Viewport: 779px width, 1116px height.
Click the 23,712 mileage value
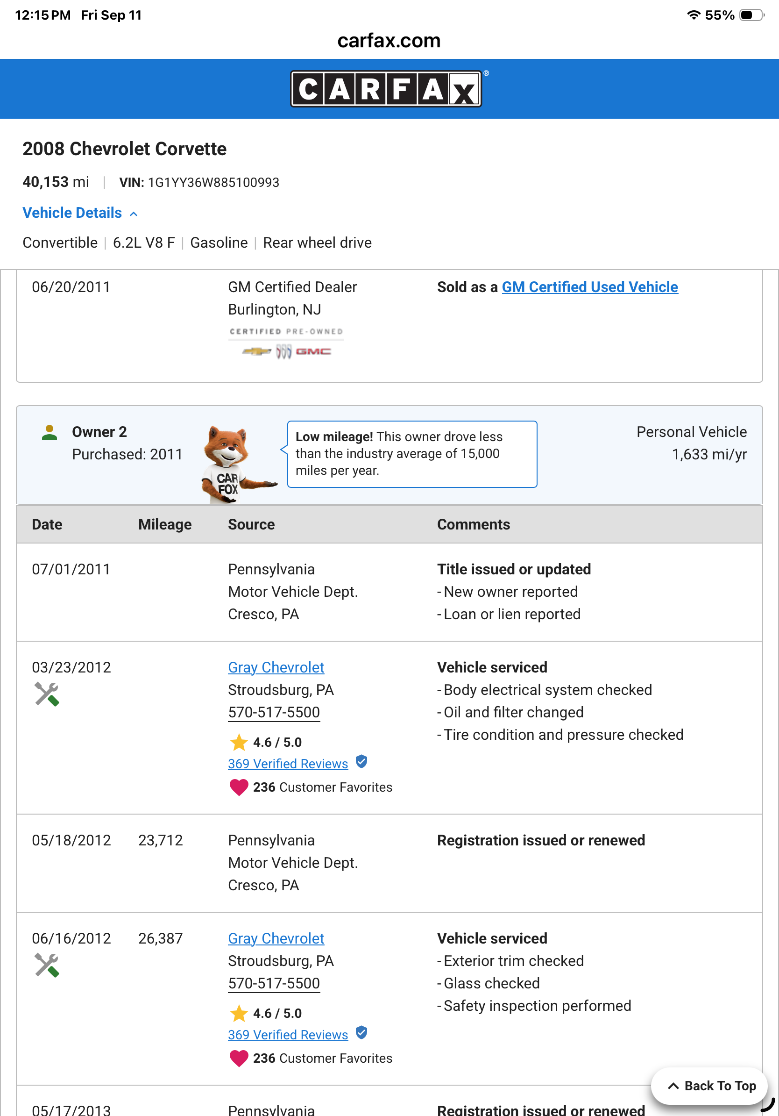(160, 840)
